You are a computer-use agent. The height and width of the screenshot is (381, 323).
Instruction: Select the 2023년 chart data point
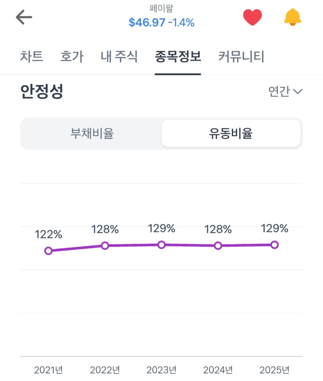[161, 245]
